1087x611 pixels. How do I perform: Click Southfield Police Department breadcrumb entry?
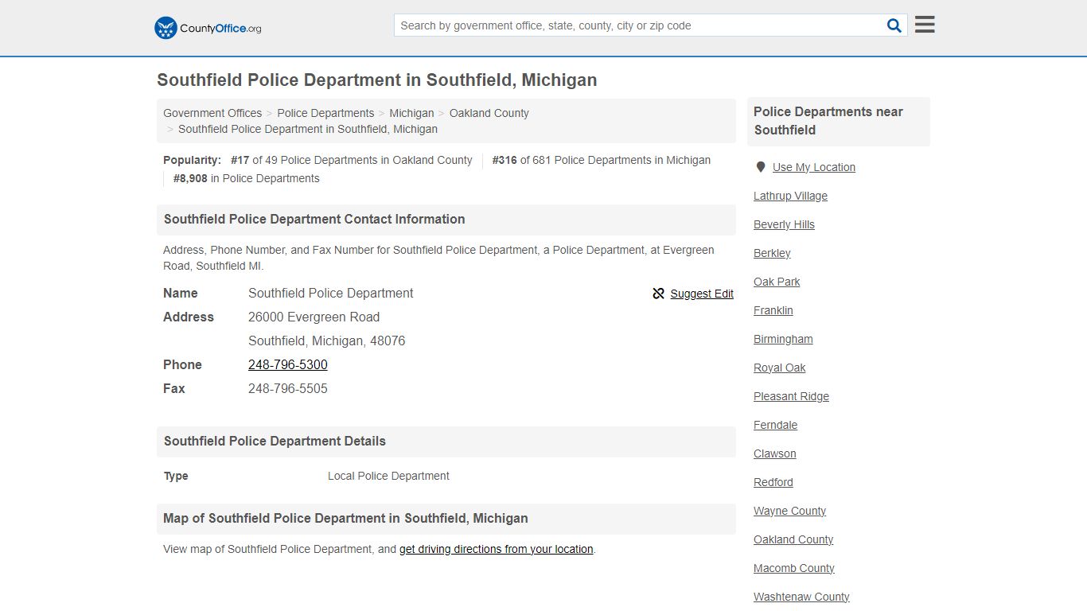308,129
